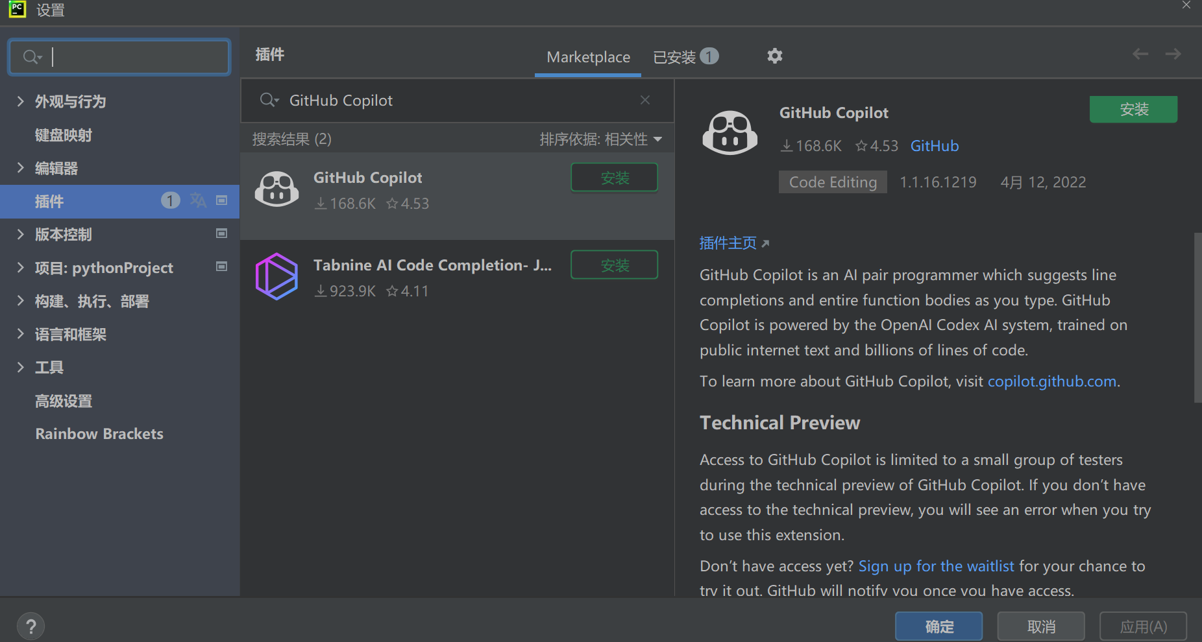Viewport: 1202px width, 642px height.
Task: Click the 应用(A) button
Action: point(1143,626)
